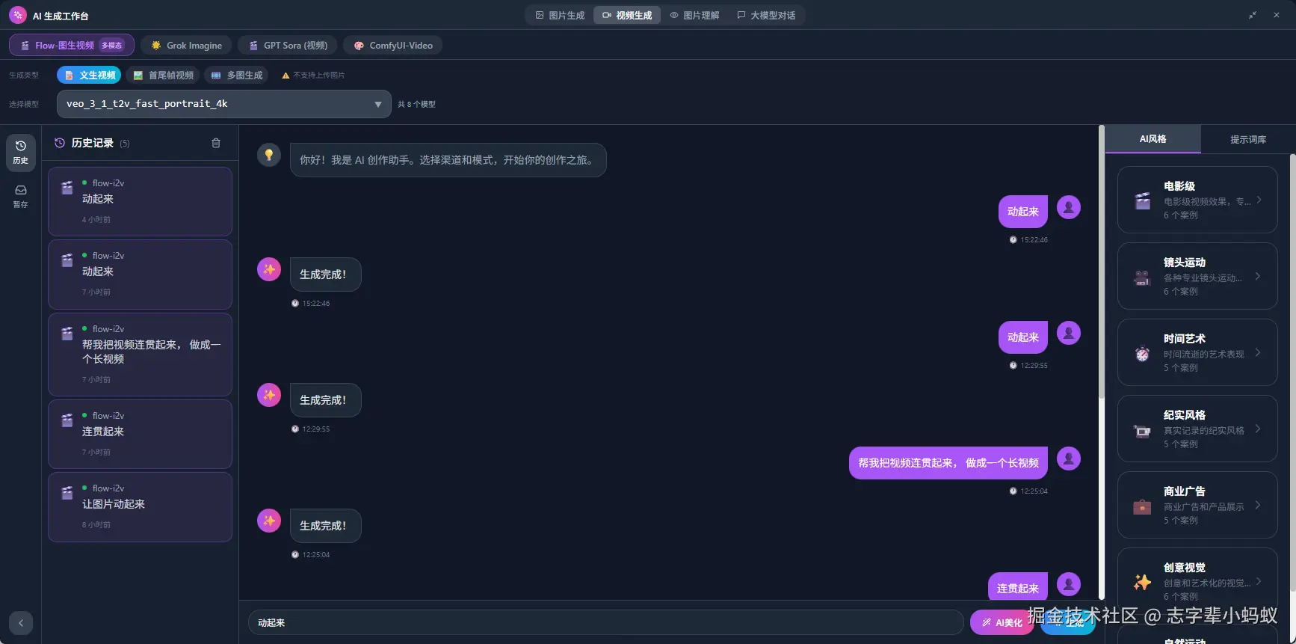Click the AI风格 panel scrollbar

coord(1292,374)
